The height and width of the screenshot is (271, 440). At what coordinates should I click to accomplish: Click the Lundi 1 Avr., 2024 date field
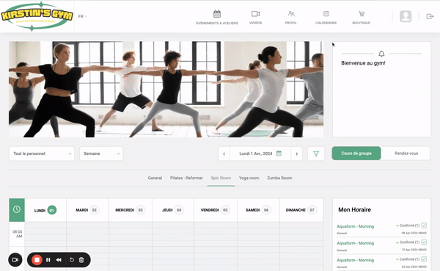(260, 153)
